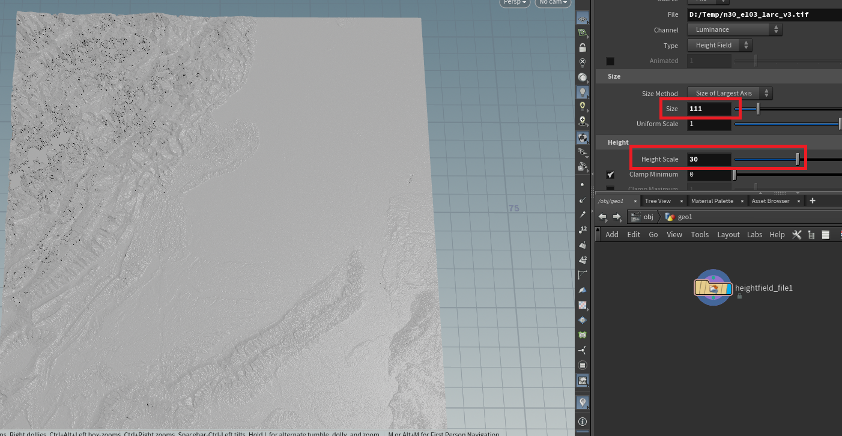This screenshot has height=436, width=842.
Task: Click the Height Scale value field
Action: coord(709,159)
